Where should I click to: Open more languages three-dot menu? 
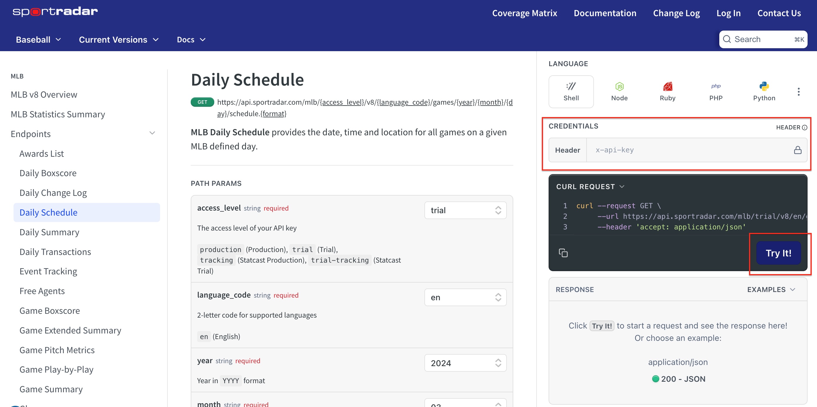pos(798,92)
